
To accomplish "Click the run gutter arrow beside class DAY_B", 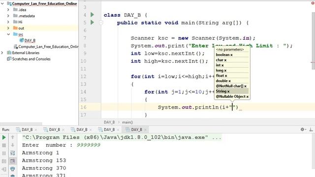I will tap(92, 15).
